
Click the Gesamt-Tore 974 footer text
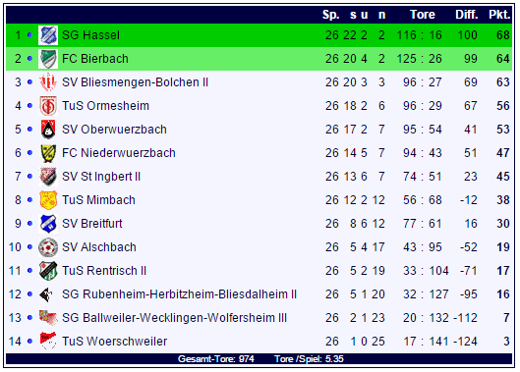pos(216,359)
